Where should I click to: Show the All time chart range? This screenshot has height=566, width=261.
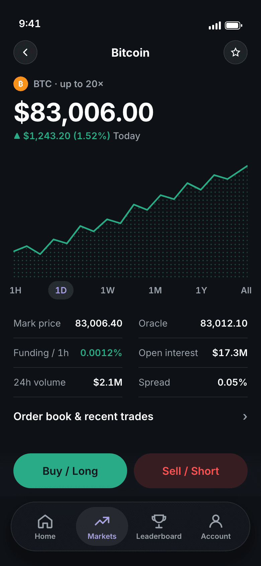coord(246,290)
